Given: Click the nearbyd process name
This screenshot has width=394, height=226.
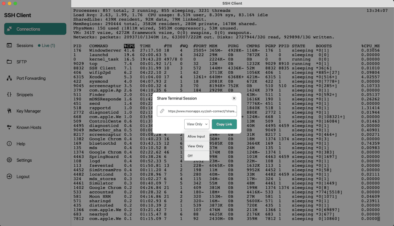Looking at the screenshot, I should point(99,214).
